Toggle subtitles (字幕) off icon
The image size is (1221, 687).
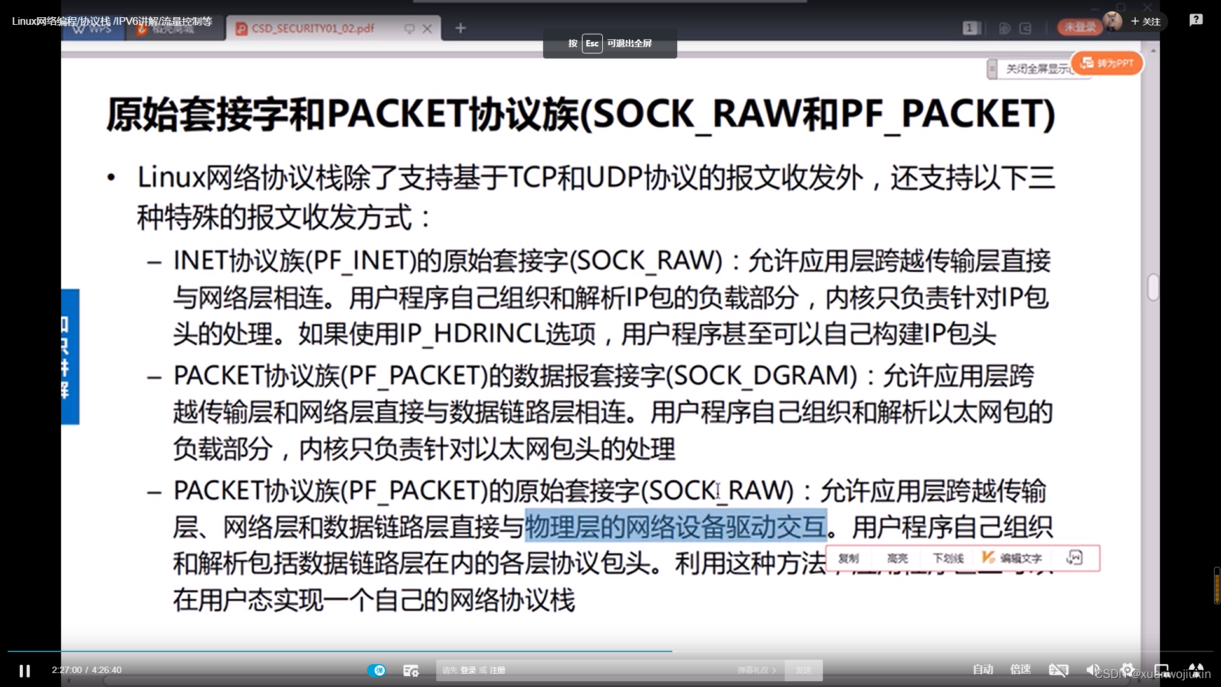1059,670
